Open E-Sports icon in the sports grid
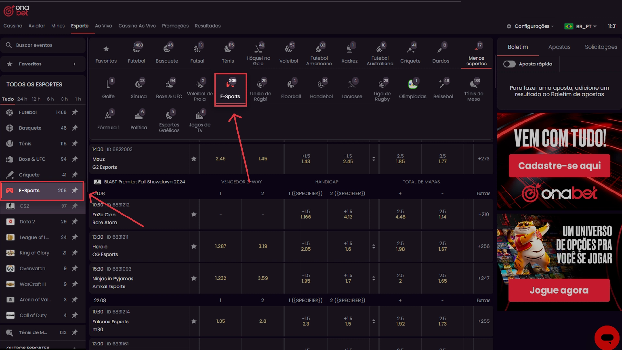This screenshot has height=350, width=622. 230,89
